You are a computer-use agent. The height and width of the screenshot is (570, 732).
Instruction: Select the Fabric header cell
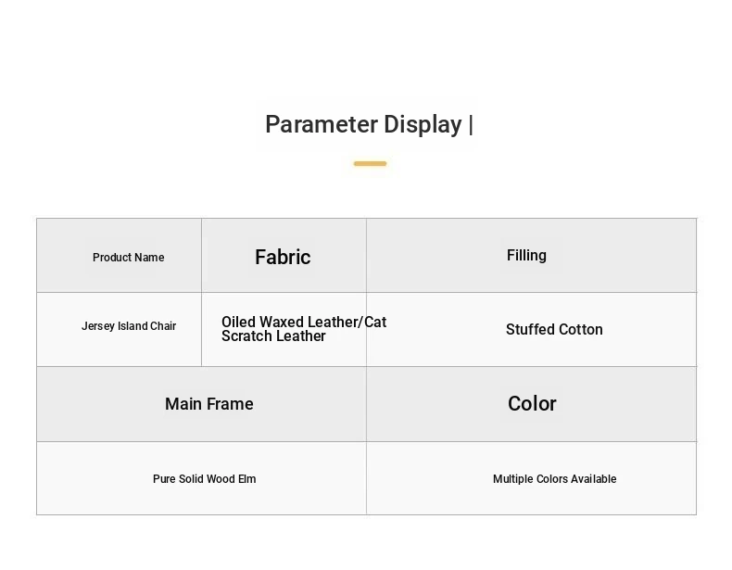pyautogui.click(x=284, y=256)
